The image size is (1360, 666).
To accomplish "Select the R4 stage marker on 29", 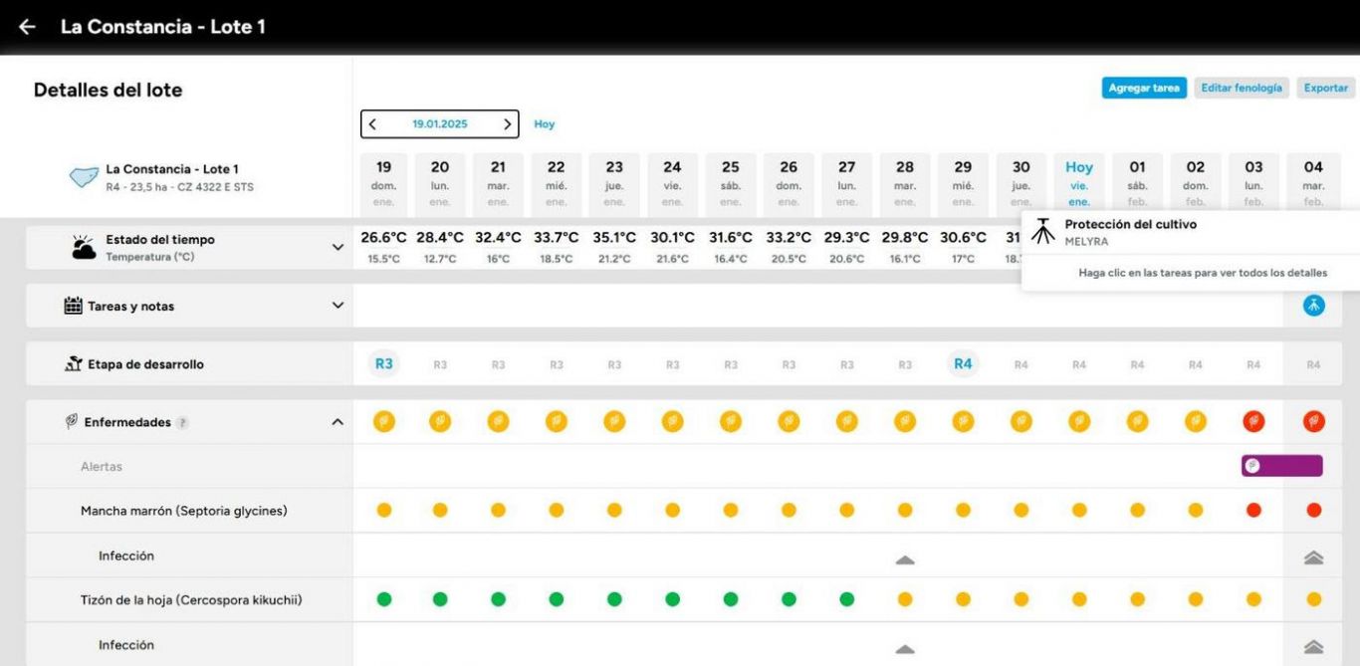I will pos(962,364).
